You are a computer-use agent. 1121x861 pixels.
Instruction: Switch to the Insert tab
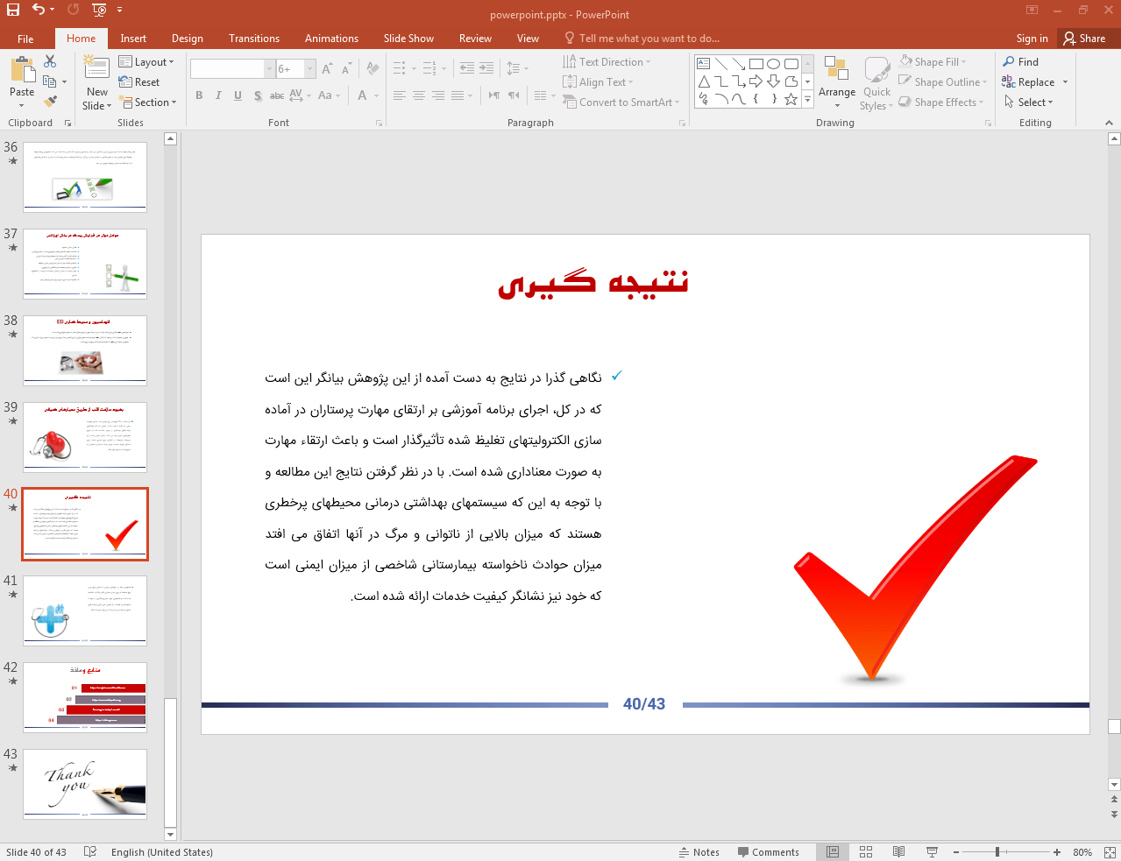pyautogui.click(x=133, y=39)
